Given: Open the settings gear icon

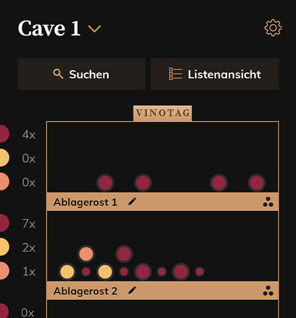Looking at the screenshot, I should click(273, 28).
